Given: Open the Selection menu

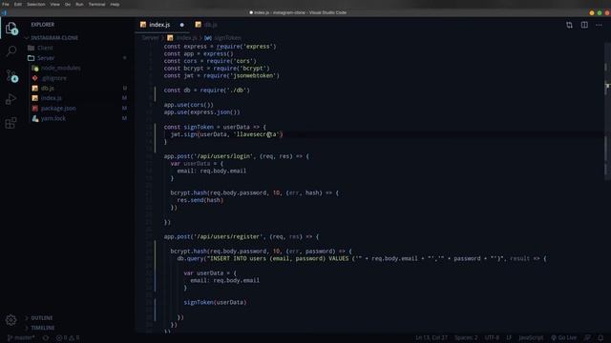Looking at the screenshot, I should (x=36, y=4).
